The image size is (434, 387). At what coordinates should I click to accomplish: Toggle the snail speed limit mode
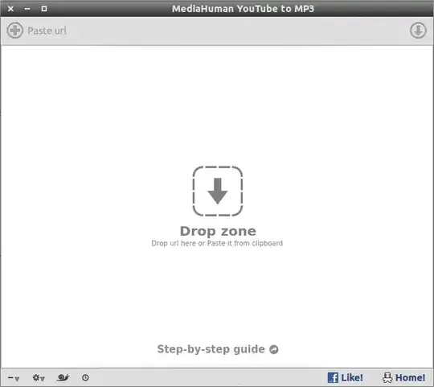[63, 377]
